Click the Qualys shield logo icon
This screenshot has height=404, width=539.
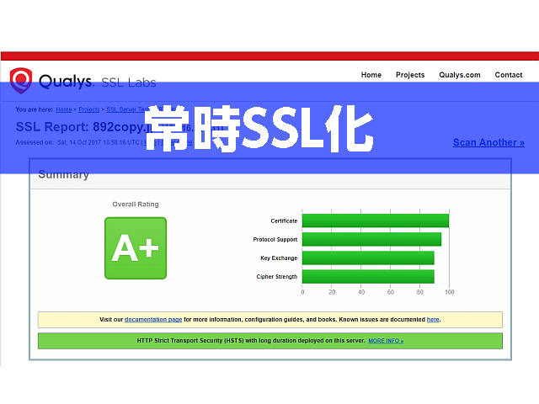coord(21,81)
